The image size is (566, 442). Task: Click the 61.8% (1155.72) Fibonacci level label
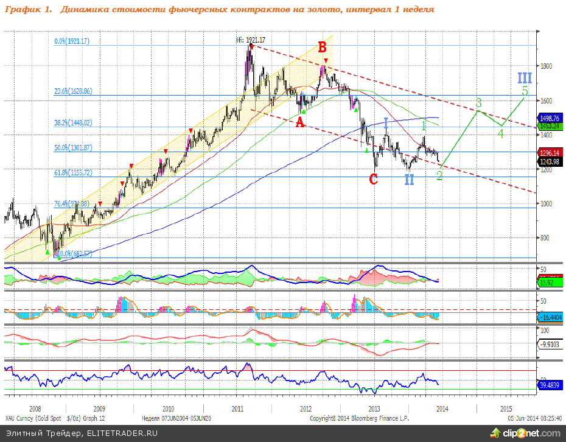tap(73, 173)
